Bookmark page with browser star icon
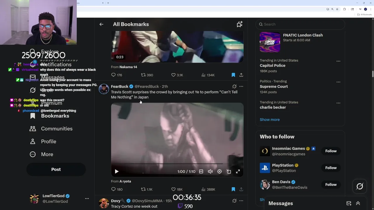374x210 pixels. pos(337,9)
